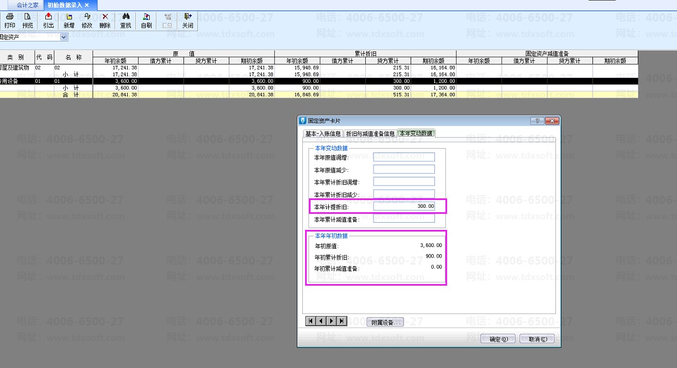
Task: Expand the 固定资产 category dropdown
Action: 64,37
